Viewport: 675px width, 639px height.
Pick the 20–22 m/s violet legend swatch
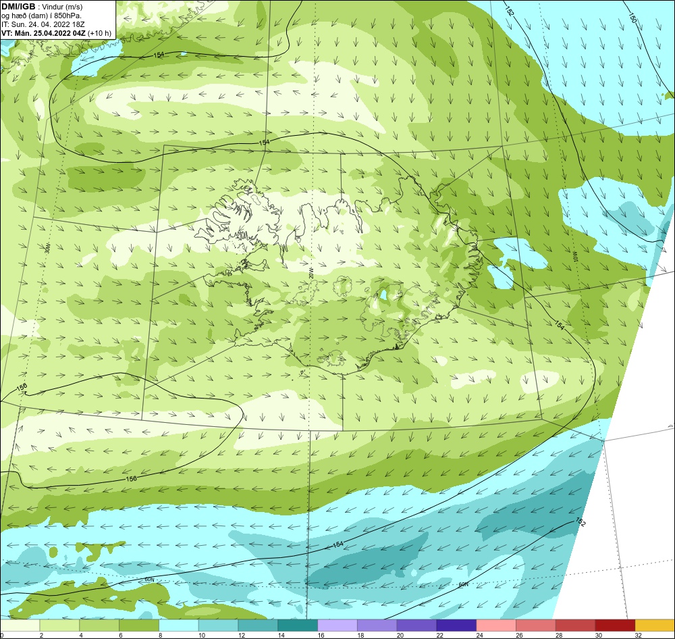click(416, 625)
